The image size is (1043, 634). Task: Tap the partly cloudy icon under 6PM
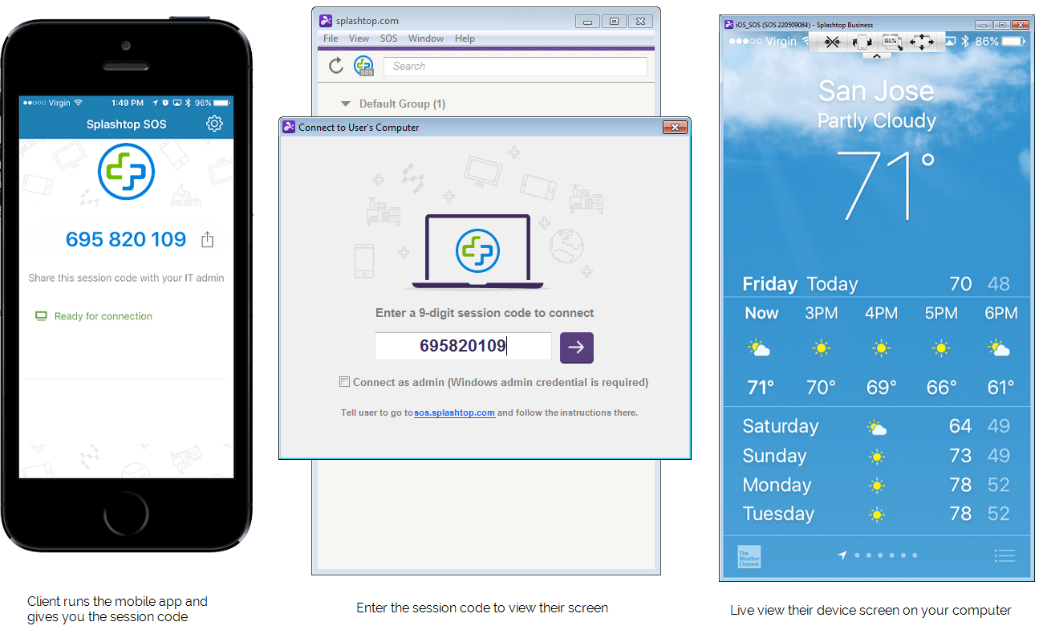click(1000, 348)
